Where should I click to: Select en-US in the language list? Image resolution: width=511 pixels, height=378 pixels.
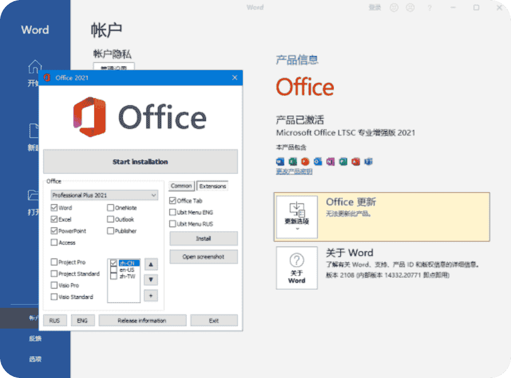tap(126, 270)
